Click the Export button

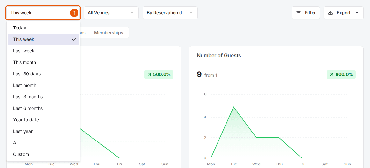344,13
